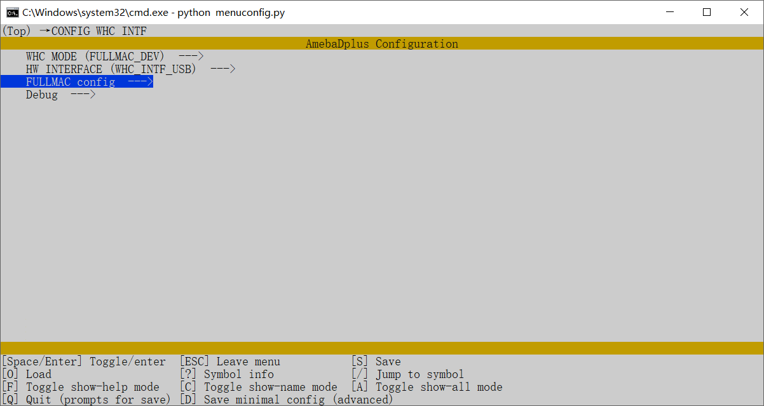
Task: Open the HW INTERFACE (WHC_INTF_USB) submenu
Action: pos(111,69)
